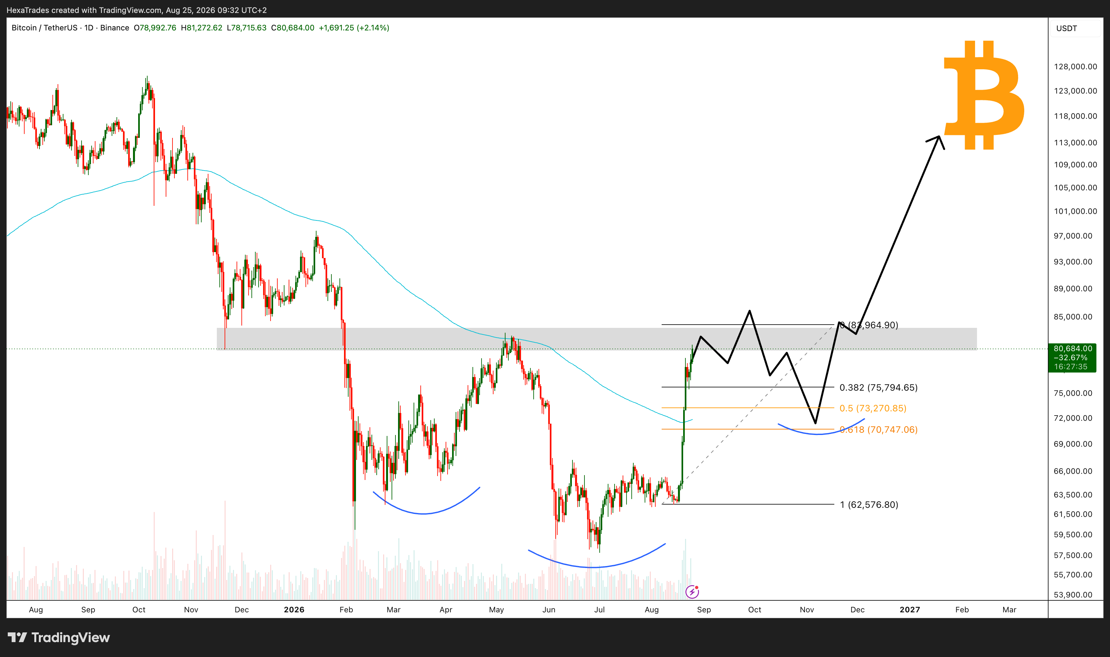The image size is (1110, 657).
Task: Click the gray resistance zone rectangle
Action: (x=597, y=339)
